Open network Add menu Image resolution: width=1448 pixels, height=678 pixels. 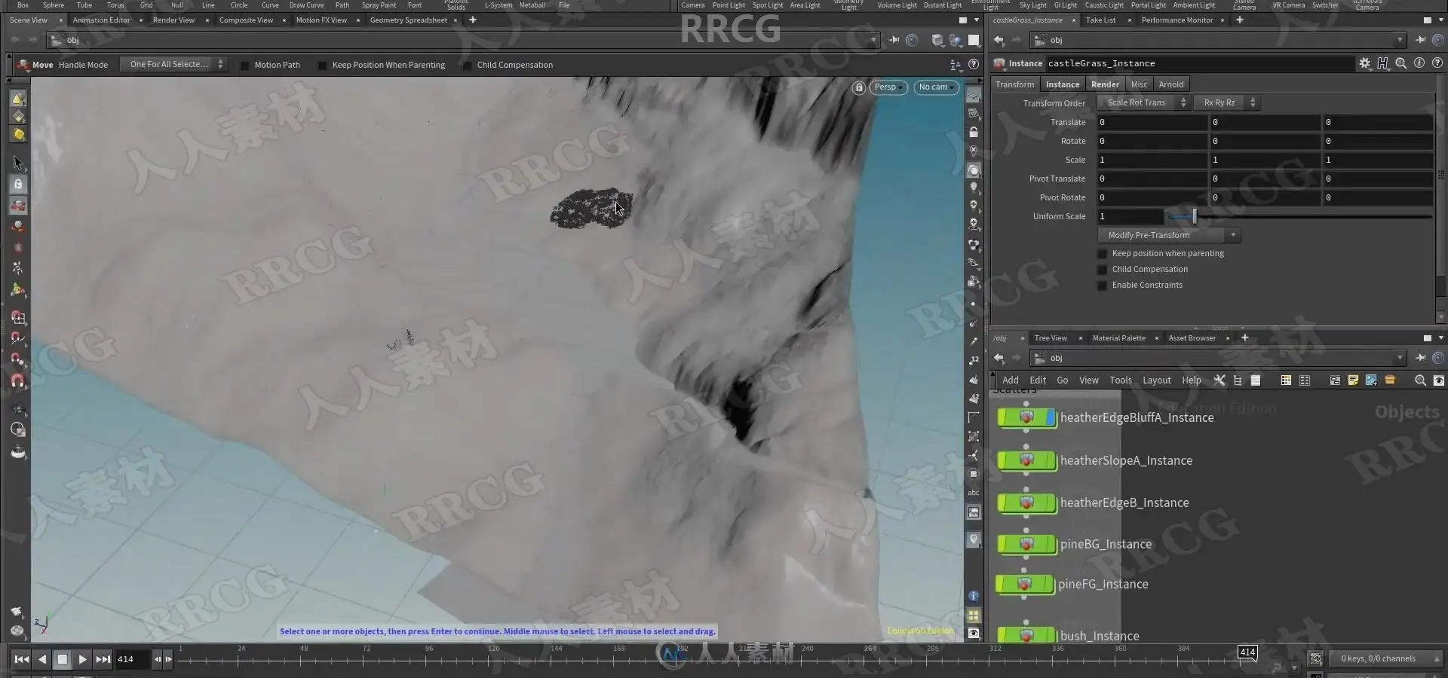1010,380
